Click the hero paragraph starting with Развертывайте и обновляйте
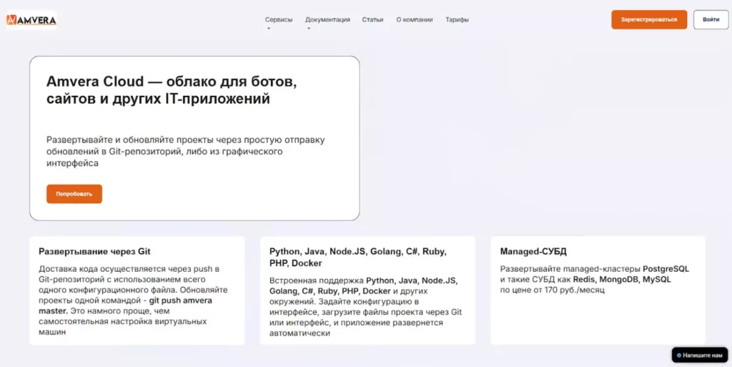The height and width of the screenshot is (367, 732). (186, 152)
